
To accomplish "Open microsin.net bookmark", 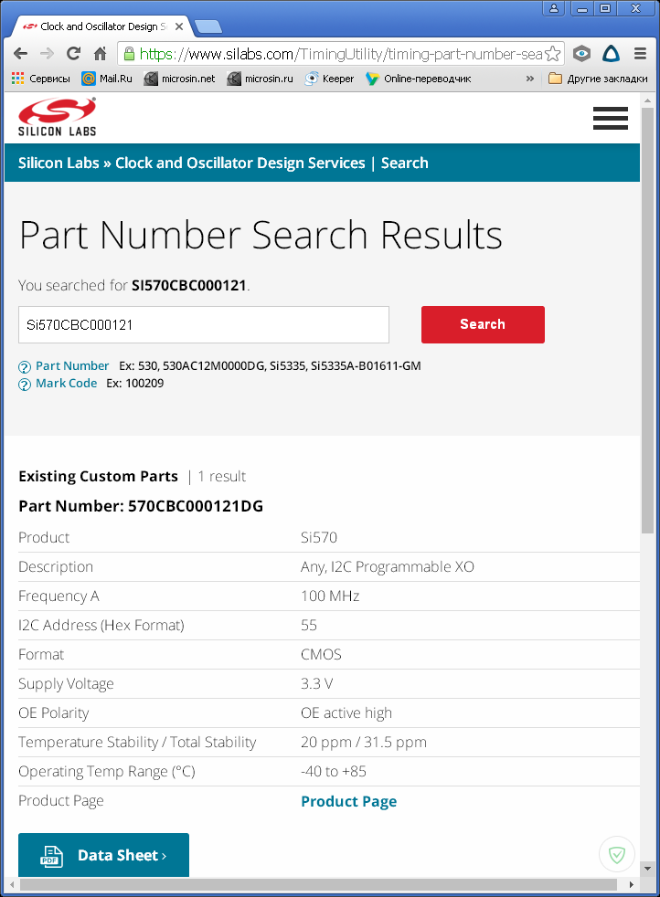I will [x=180, y=79].
